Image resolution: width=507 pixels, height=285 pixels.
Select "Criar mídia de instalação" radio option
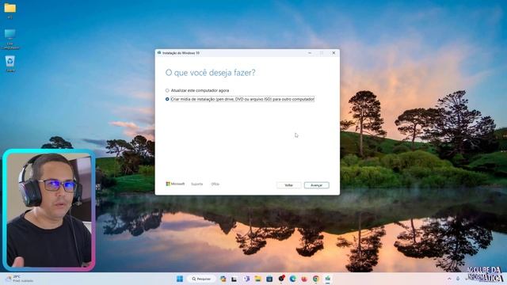coord(167,99)
